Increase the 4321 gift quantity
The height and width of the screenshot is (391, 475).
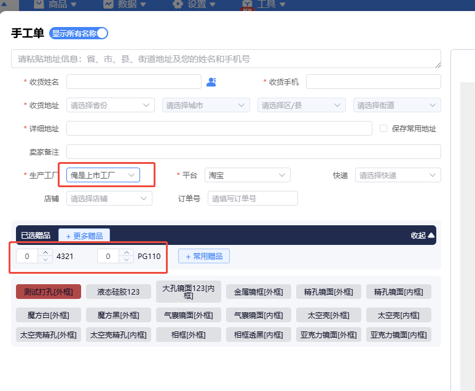pyautogui.click(x=45, y=252)
